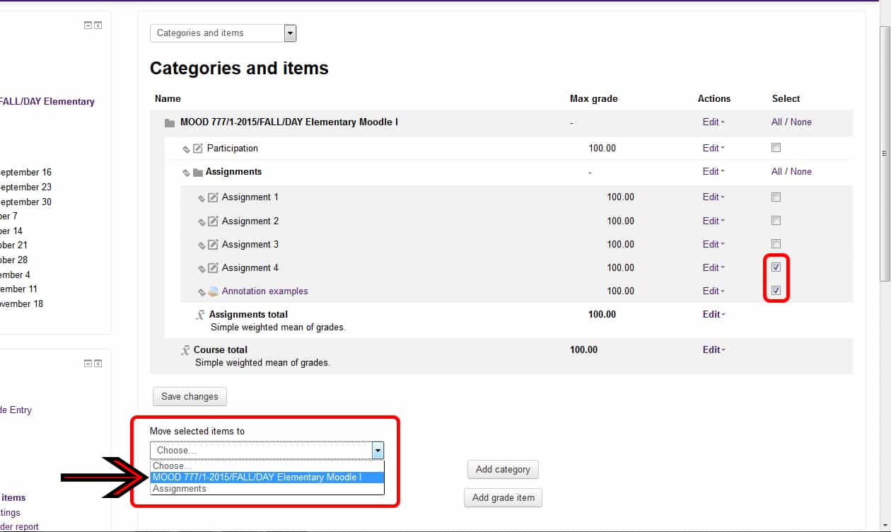891x532 pixels.
Task: Choose MOOD 777 Elementary Moodle I option
Action: click(257, 478)
